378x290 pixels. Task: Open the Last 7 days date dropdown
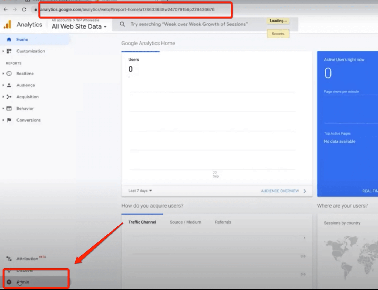[140, 191]
